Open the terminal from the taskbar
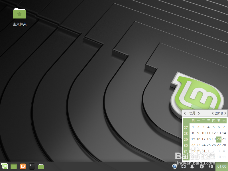Image resolution: width=228 pixels, height=171 pixels. 32,166
